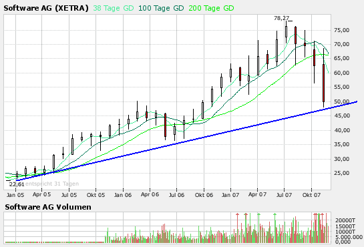Select the 38 Tage GD legend label
The height and width of the screenshot is (247, 364).
point(114,8)
